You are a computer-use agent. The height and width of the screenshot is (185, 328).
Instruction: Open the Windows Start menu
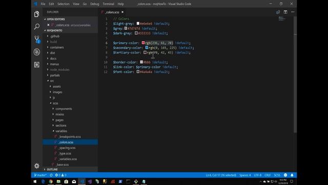pos(35,181)
